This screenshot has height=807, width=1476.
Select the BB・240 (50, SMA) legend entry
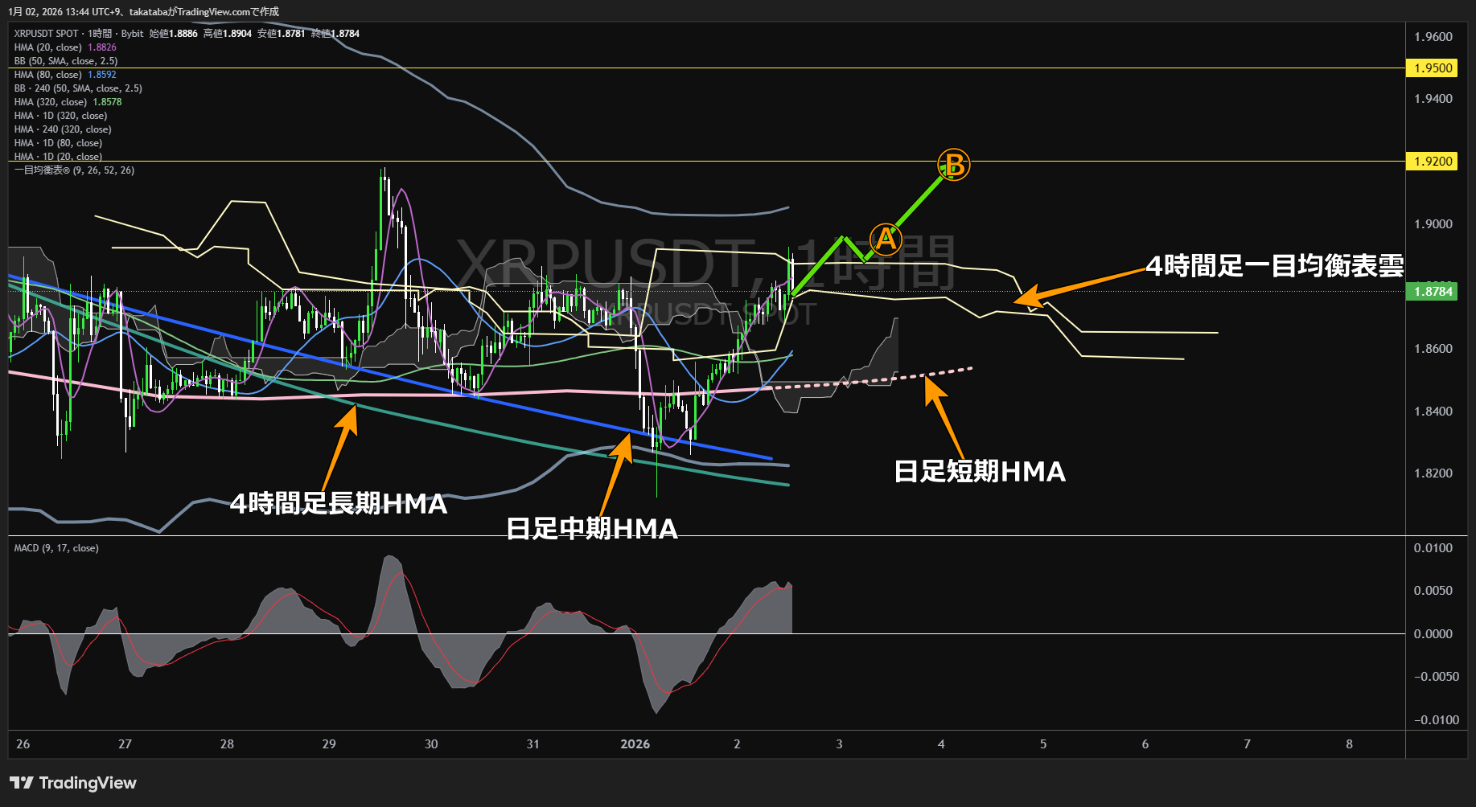(x=76, y=88)
